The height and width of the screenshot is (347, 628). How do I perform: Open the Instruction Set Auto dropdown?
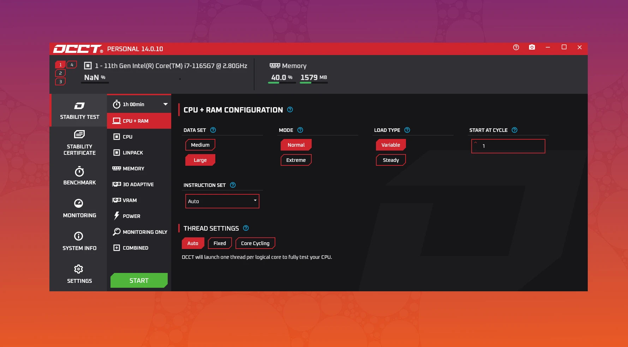(x=222, y=201)
